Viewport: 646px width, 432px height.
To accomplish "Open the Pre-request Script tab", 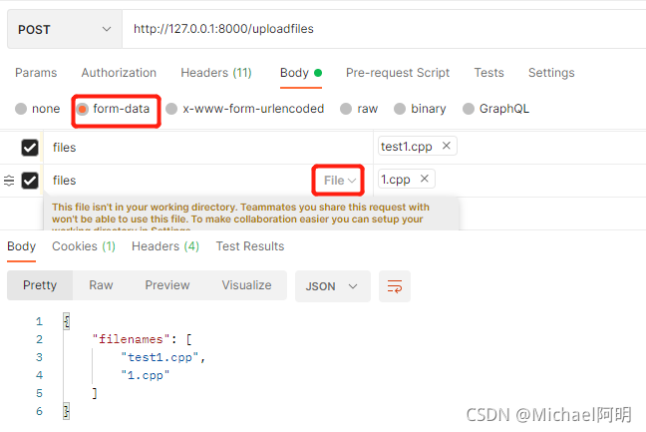I will coord(398,73).
